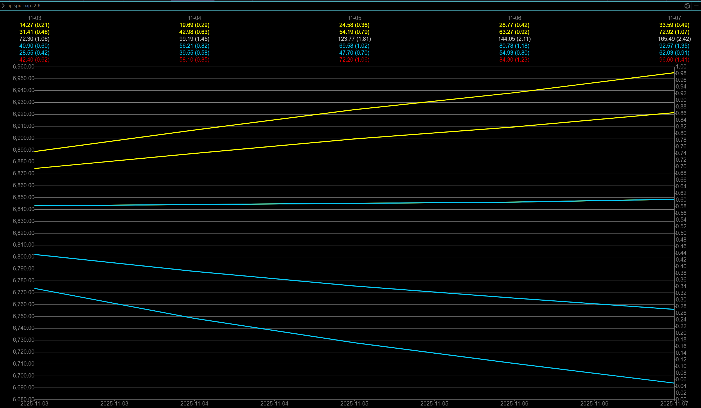Click yellow value 72.92 (1.07)
Viewport: 701px width, 408px height.
tap(674, 32)
